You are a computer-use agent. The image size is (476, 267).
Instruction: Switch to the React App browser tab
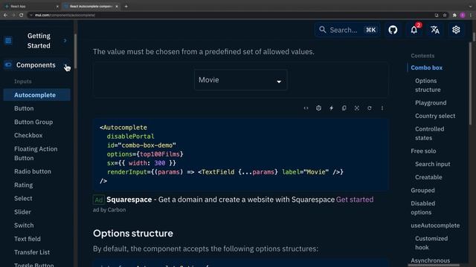[x=30, y=6]
